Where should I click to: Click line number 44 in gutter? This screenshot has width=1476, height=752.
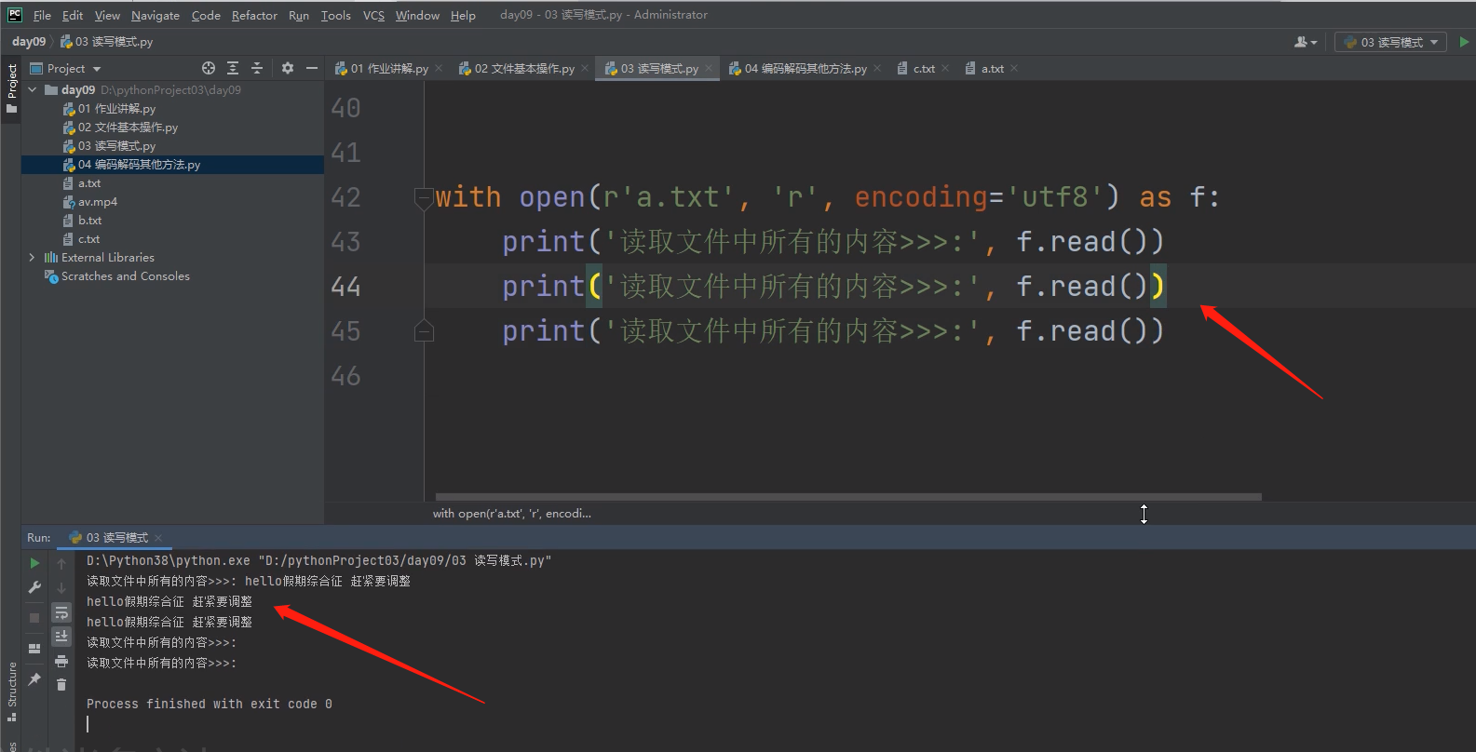[x=345, y=287]
